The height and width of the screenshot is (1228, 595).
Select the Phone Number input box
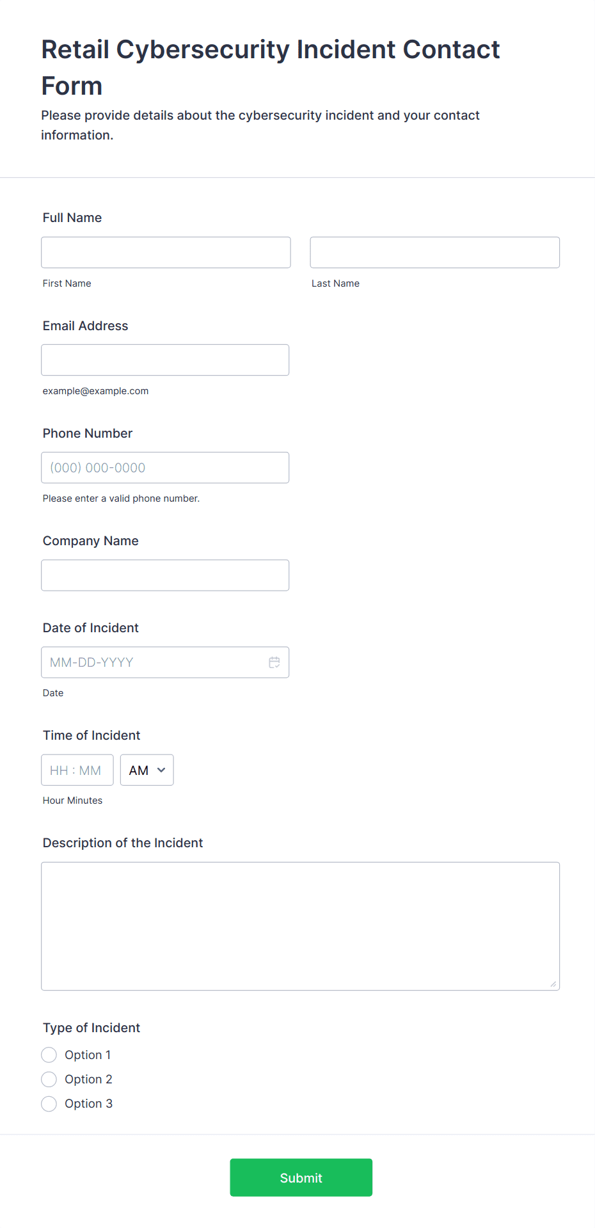[165, 468]
